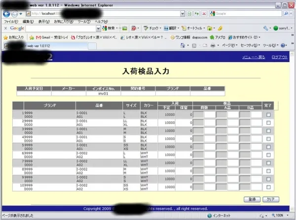Click the browser Back arrow button
Image resolution: width=296 pixels, height=220 pixels.
6,14
